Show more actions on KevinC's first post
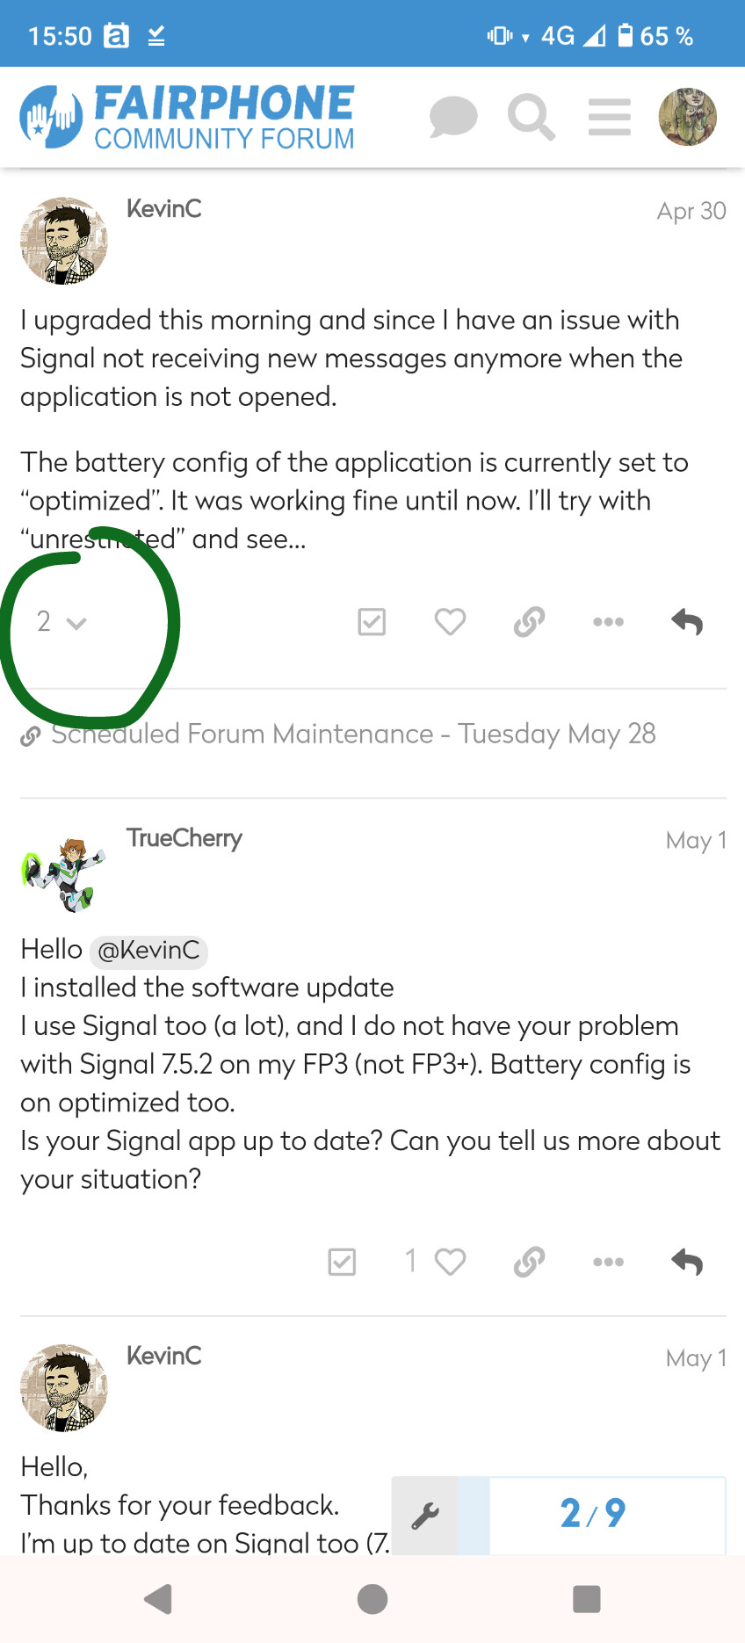Screen dimensions: 745x1643 [x=608, y=622]
